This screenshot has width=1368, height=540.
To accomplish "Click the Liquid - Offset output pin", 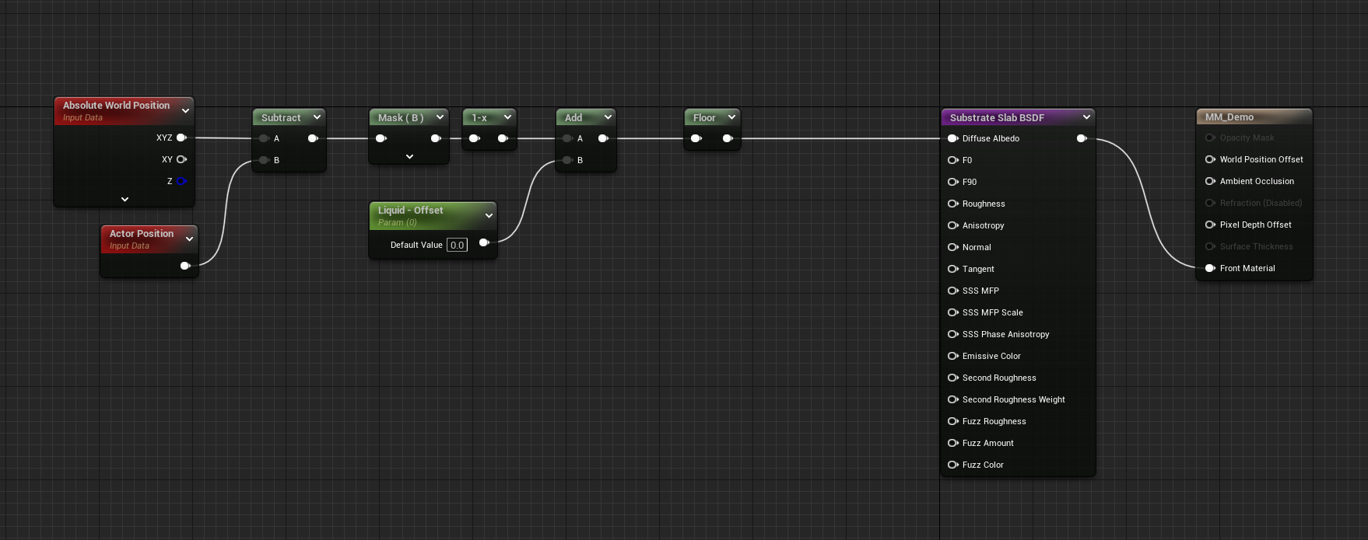I will [x=484, y=243].
